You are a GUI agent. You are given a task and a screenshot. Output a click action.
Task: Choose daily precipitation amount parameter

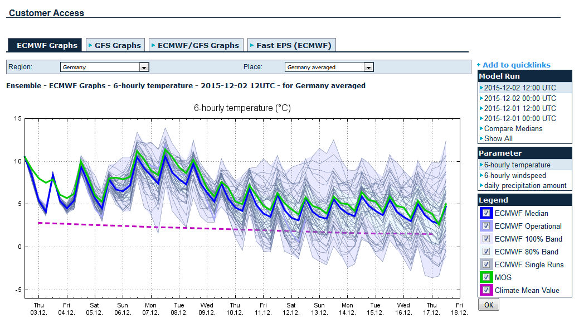tap(525, 185)
